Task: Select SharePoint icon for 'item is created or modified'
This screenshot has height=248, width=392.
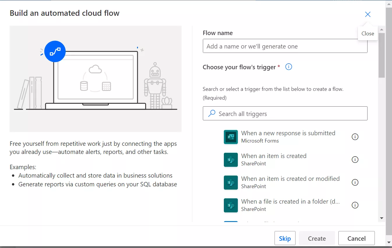Action: (231, 183)
